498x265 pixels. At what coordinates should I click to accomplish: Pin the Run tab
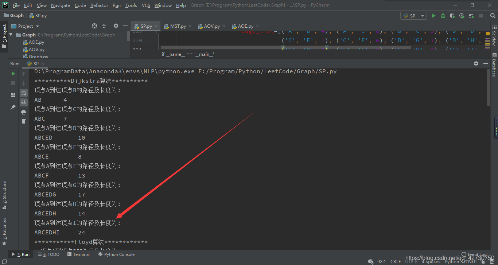13,107
